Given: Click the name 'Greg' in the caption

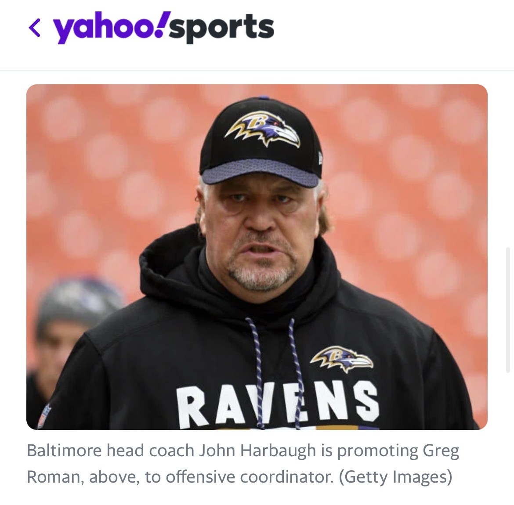Looking at the screenshot, I should click(x=441, y=451).
